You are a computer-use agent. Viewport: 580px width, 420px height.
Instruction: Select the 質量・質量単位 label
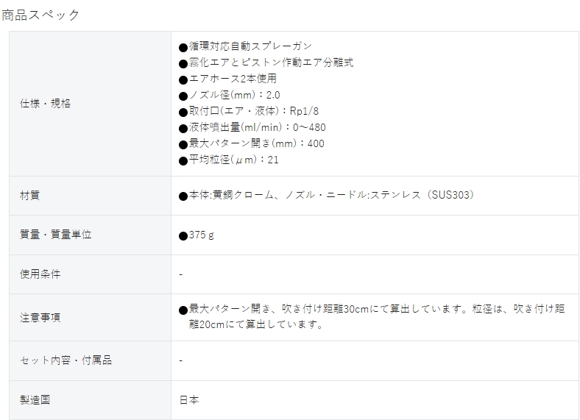coord(55,235)
